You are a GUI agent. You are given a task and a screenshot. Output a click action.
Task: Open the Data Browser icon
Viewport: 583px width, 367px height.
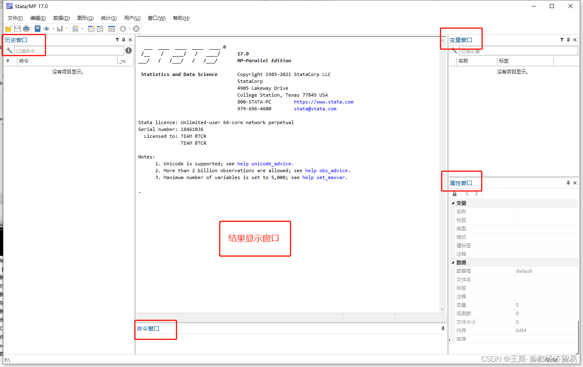click(x=100, y=29)
